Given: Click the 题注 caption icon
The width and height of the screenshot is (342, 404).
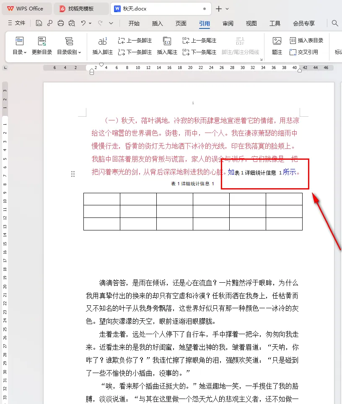Looking at the screenshot, I should (x=277, y=41).
